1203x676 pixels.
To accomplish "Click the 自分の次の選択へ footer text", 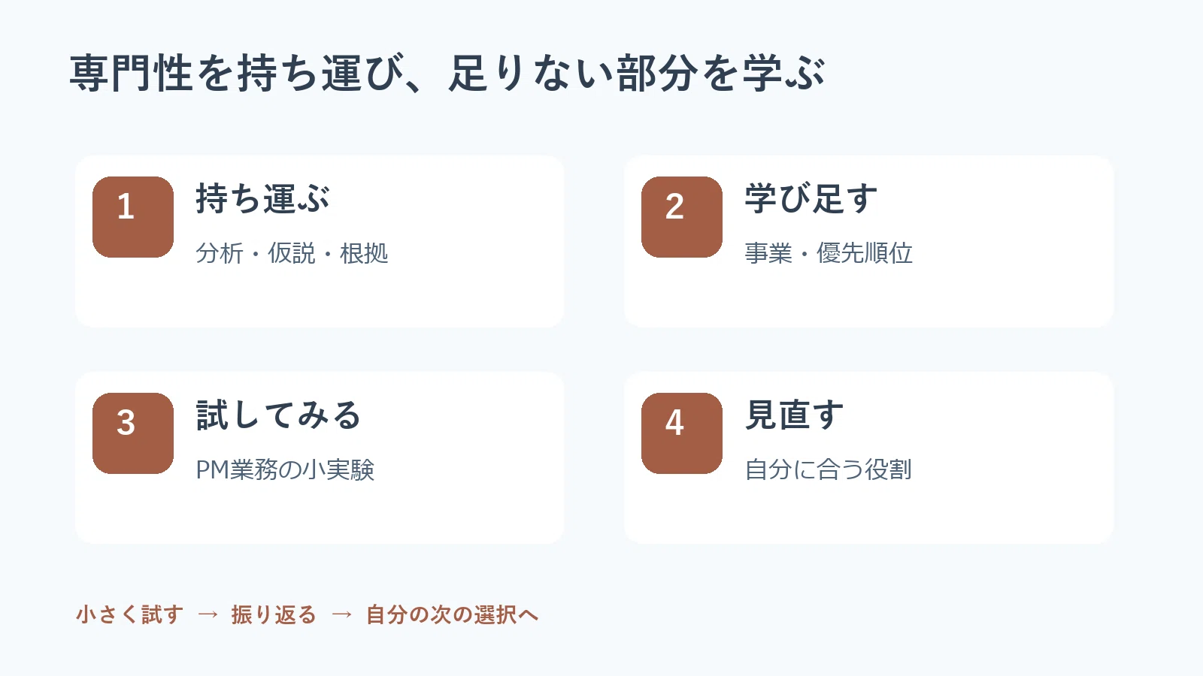I will (x=452, y=614).
